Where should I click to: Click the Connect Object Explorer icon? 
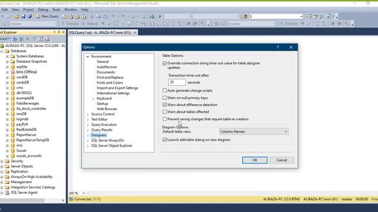coord(15,39)
